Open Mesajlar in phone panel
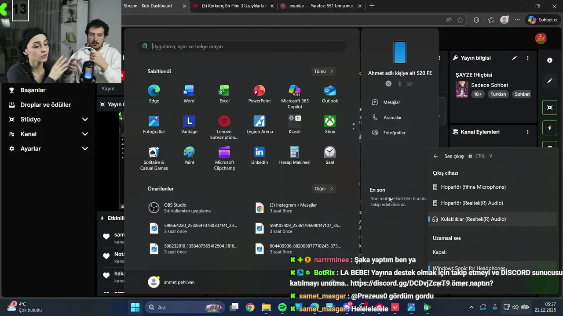563x316 pixels. pos(386,102)
